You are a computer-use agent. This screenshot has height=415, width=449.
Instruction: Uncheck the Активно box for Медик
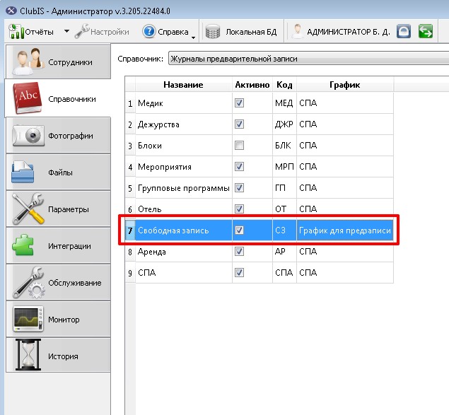click(x=239, y=103)
